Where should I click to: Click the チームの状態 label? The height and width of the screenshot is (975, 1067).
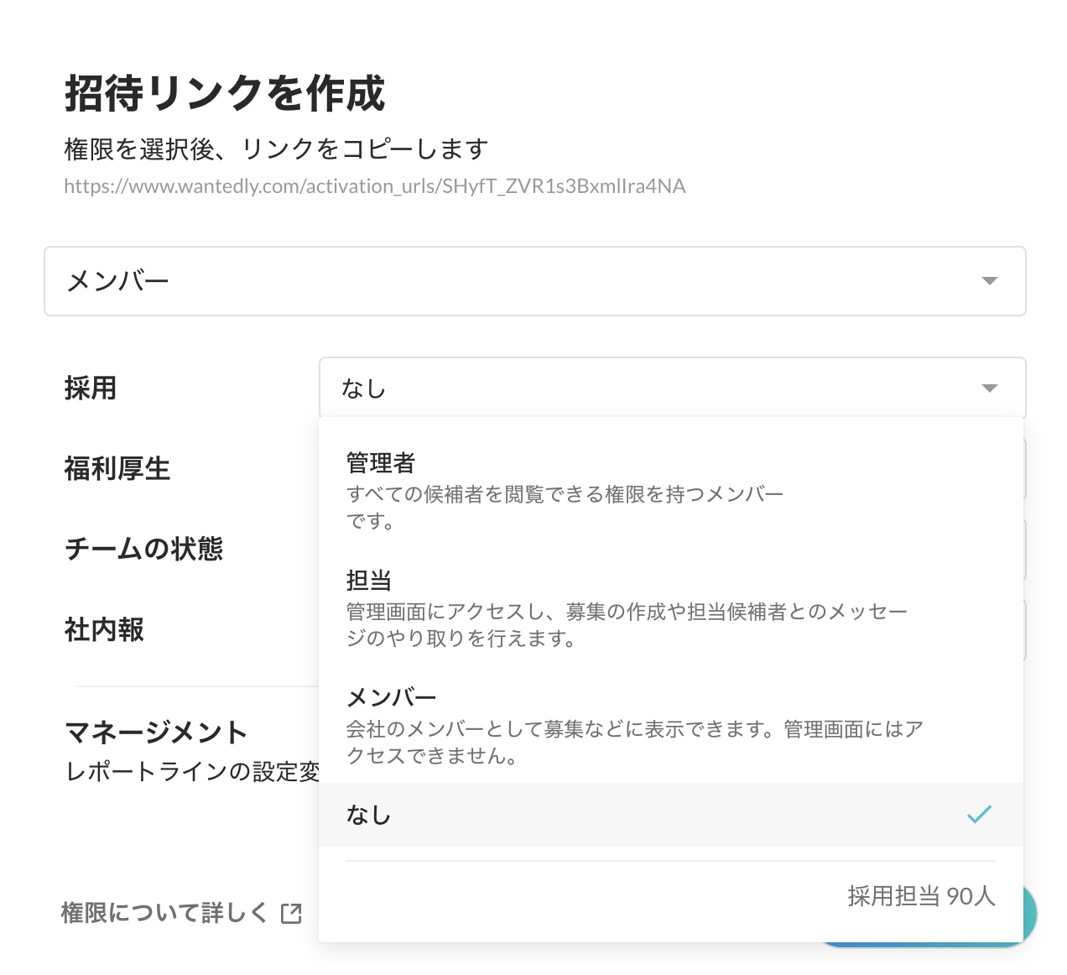pos(143,549)
